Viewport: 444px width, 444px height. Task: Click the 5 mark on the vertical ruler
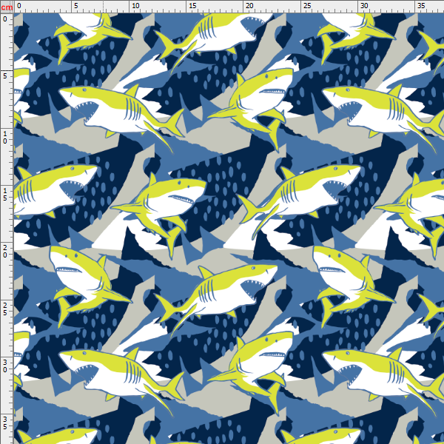pos(5,76)
